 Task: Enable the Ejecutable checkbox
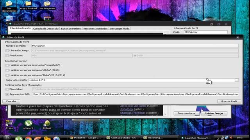click(7, 89)
